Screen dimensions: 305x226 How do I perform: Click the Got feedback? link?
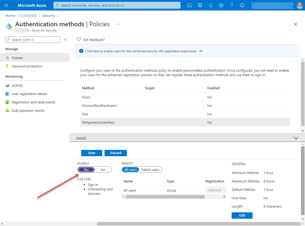pos(94,40)
